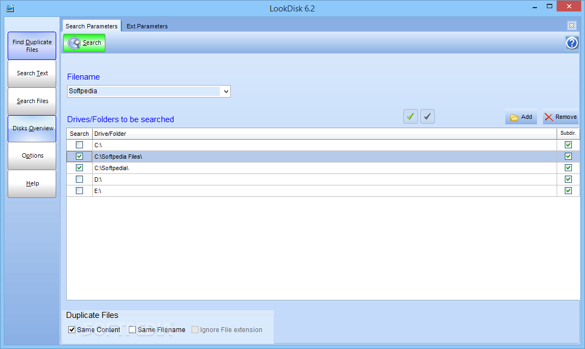Remove selected folder with red X button
The image size is (585, 349).
point(560,117)
